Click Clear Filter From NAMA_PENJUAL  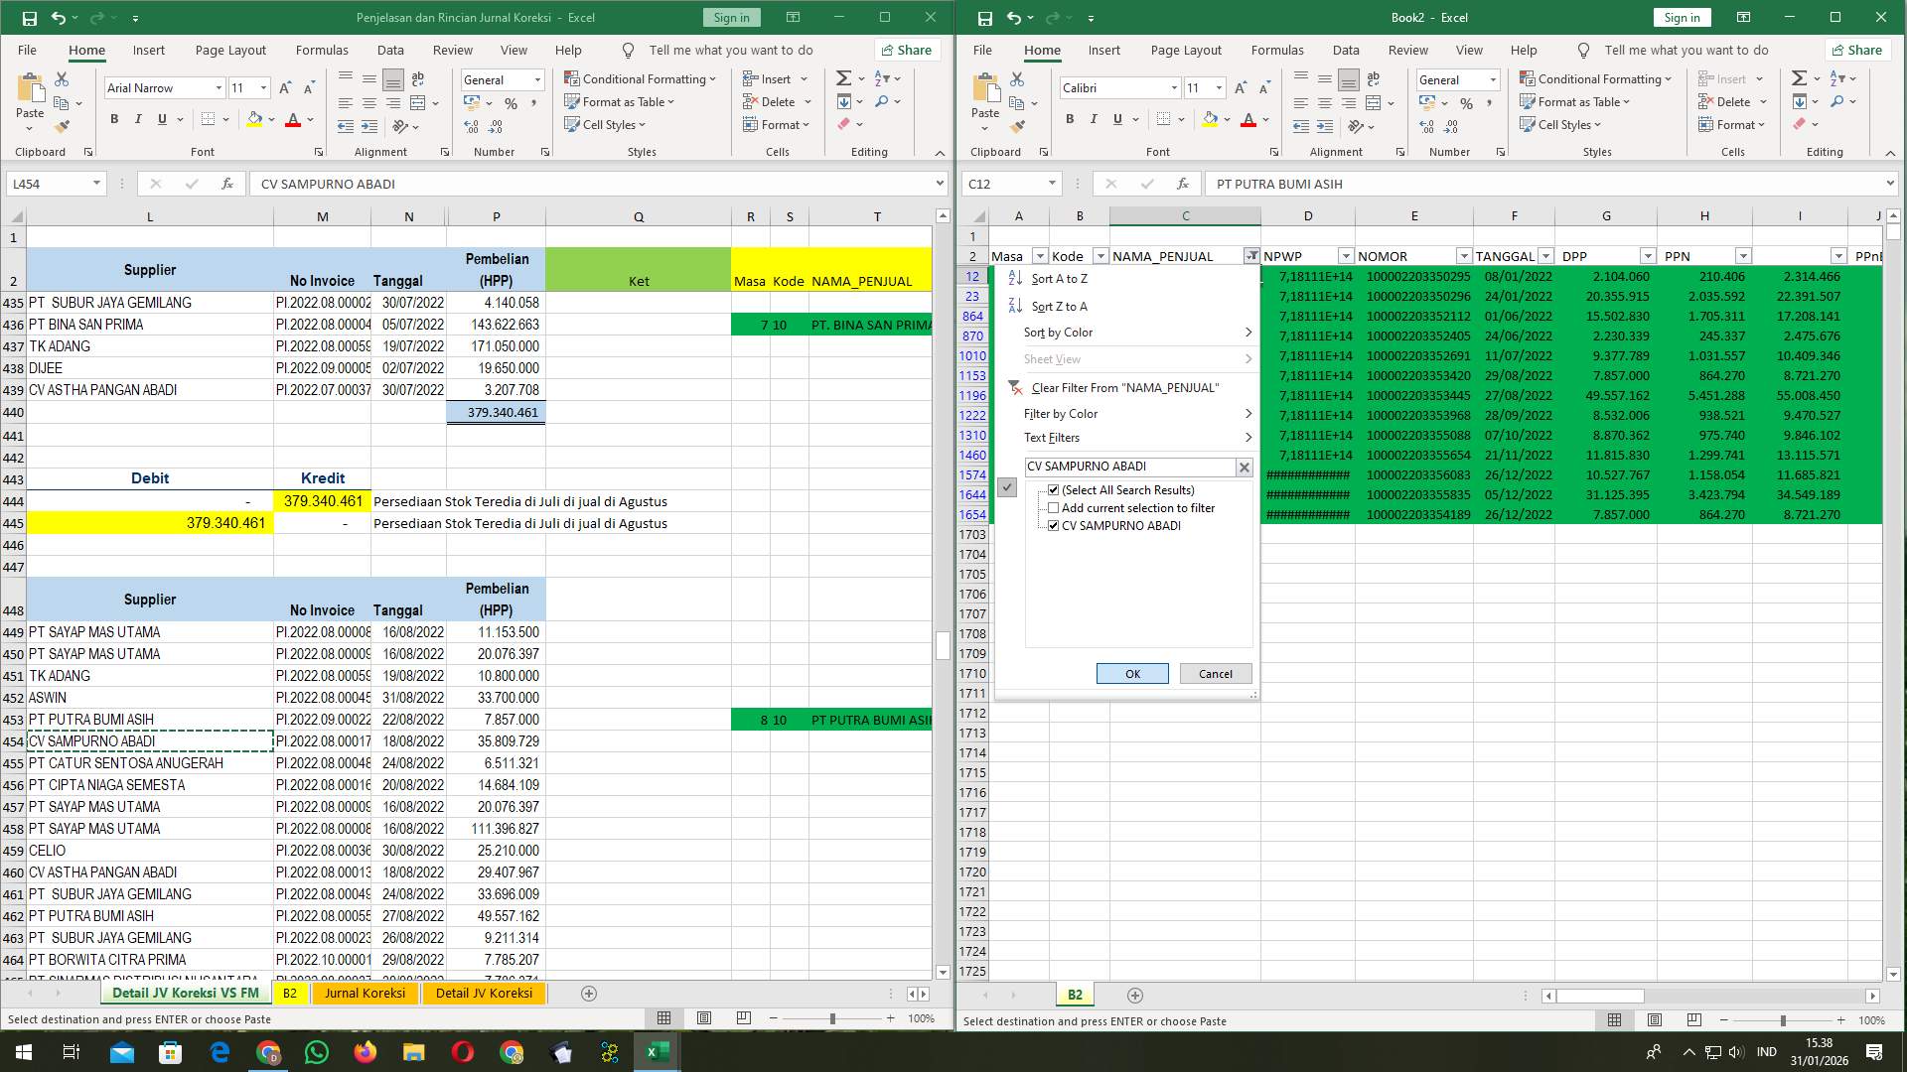point(1124,388)
